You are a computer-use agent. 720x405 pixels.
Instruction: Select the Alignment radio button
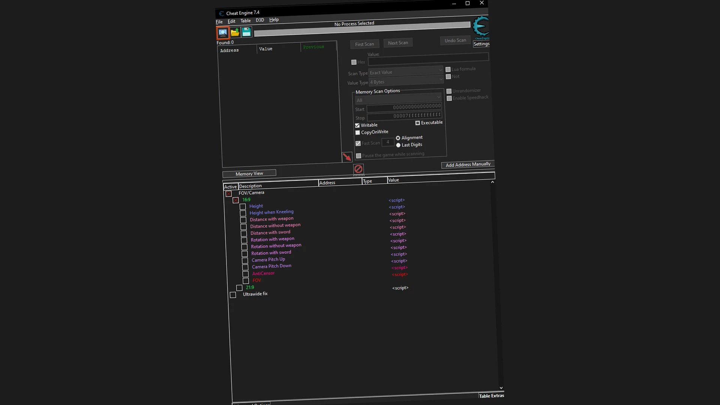(x=398, y=138)
